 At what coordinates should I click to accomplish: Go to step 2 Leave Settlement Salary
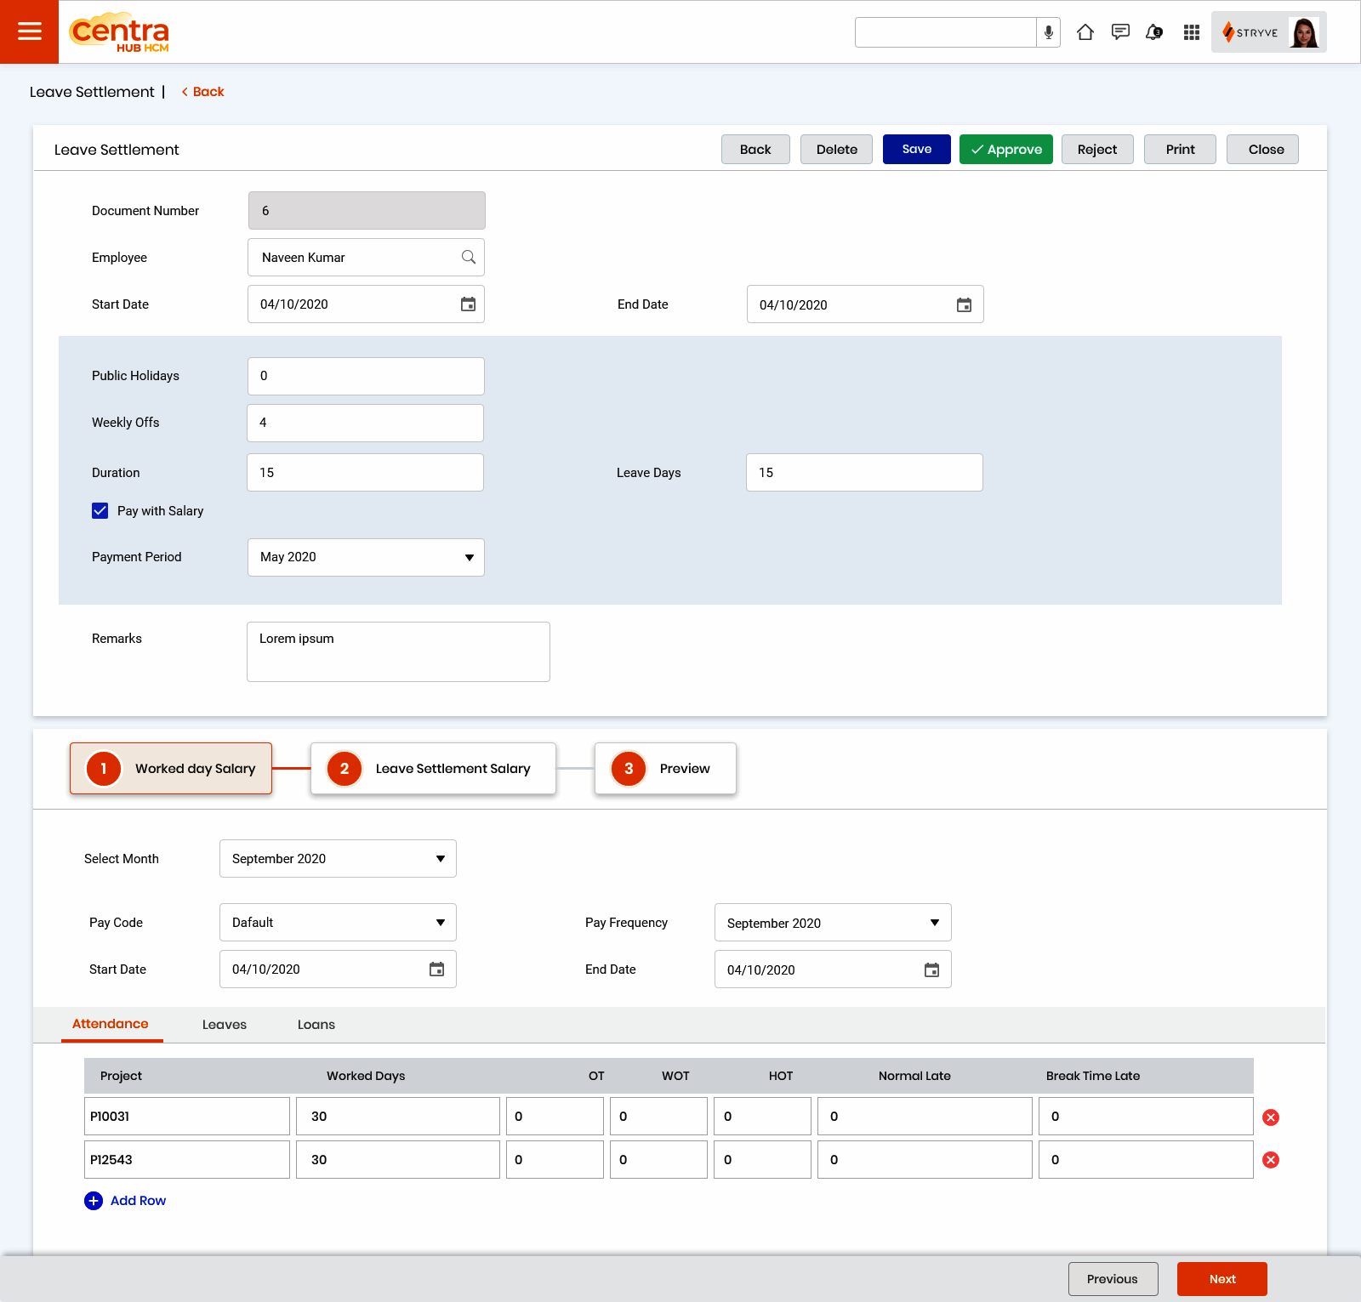433,769
